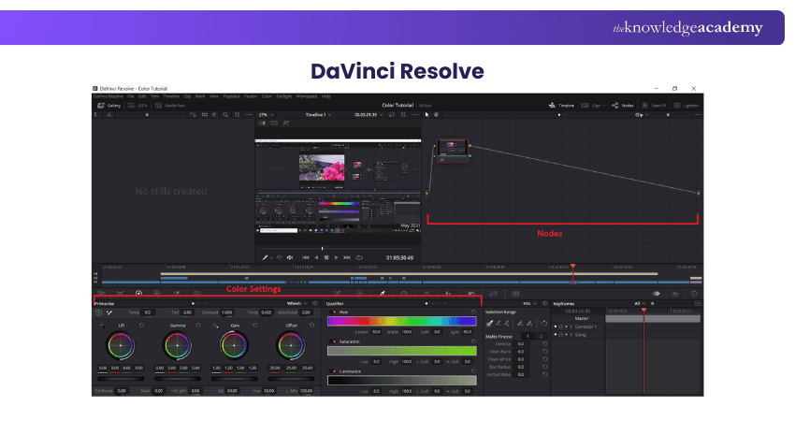This screenshot has height=421, width=795.
Task: Click the Saturation qualifier range bar
Action: 402,351
